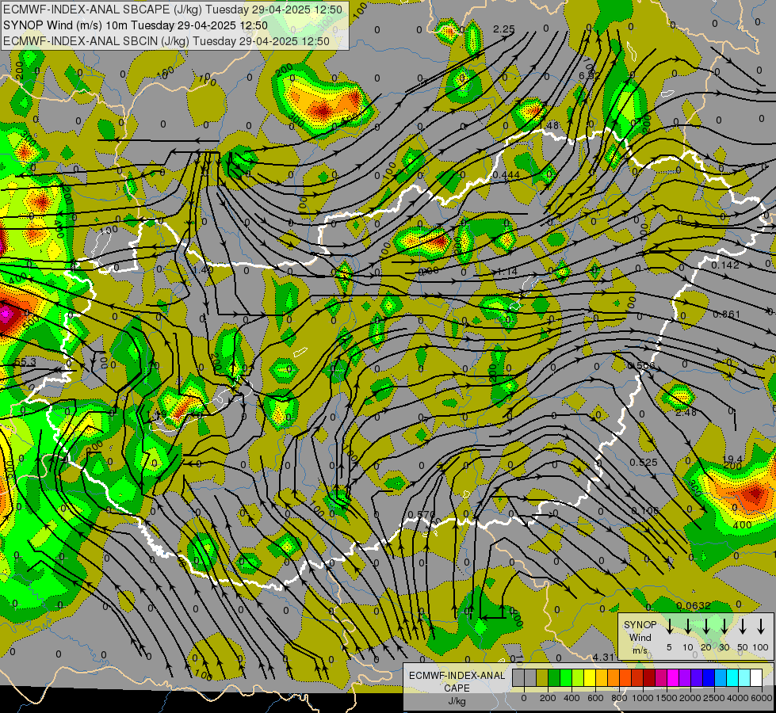The height and width of the screenshot is (713, 776).
Task: Click the station value '6.92' on the map
Action: coord(589,76)
